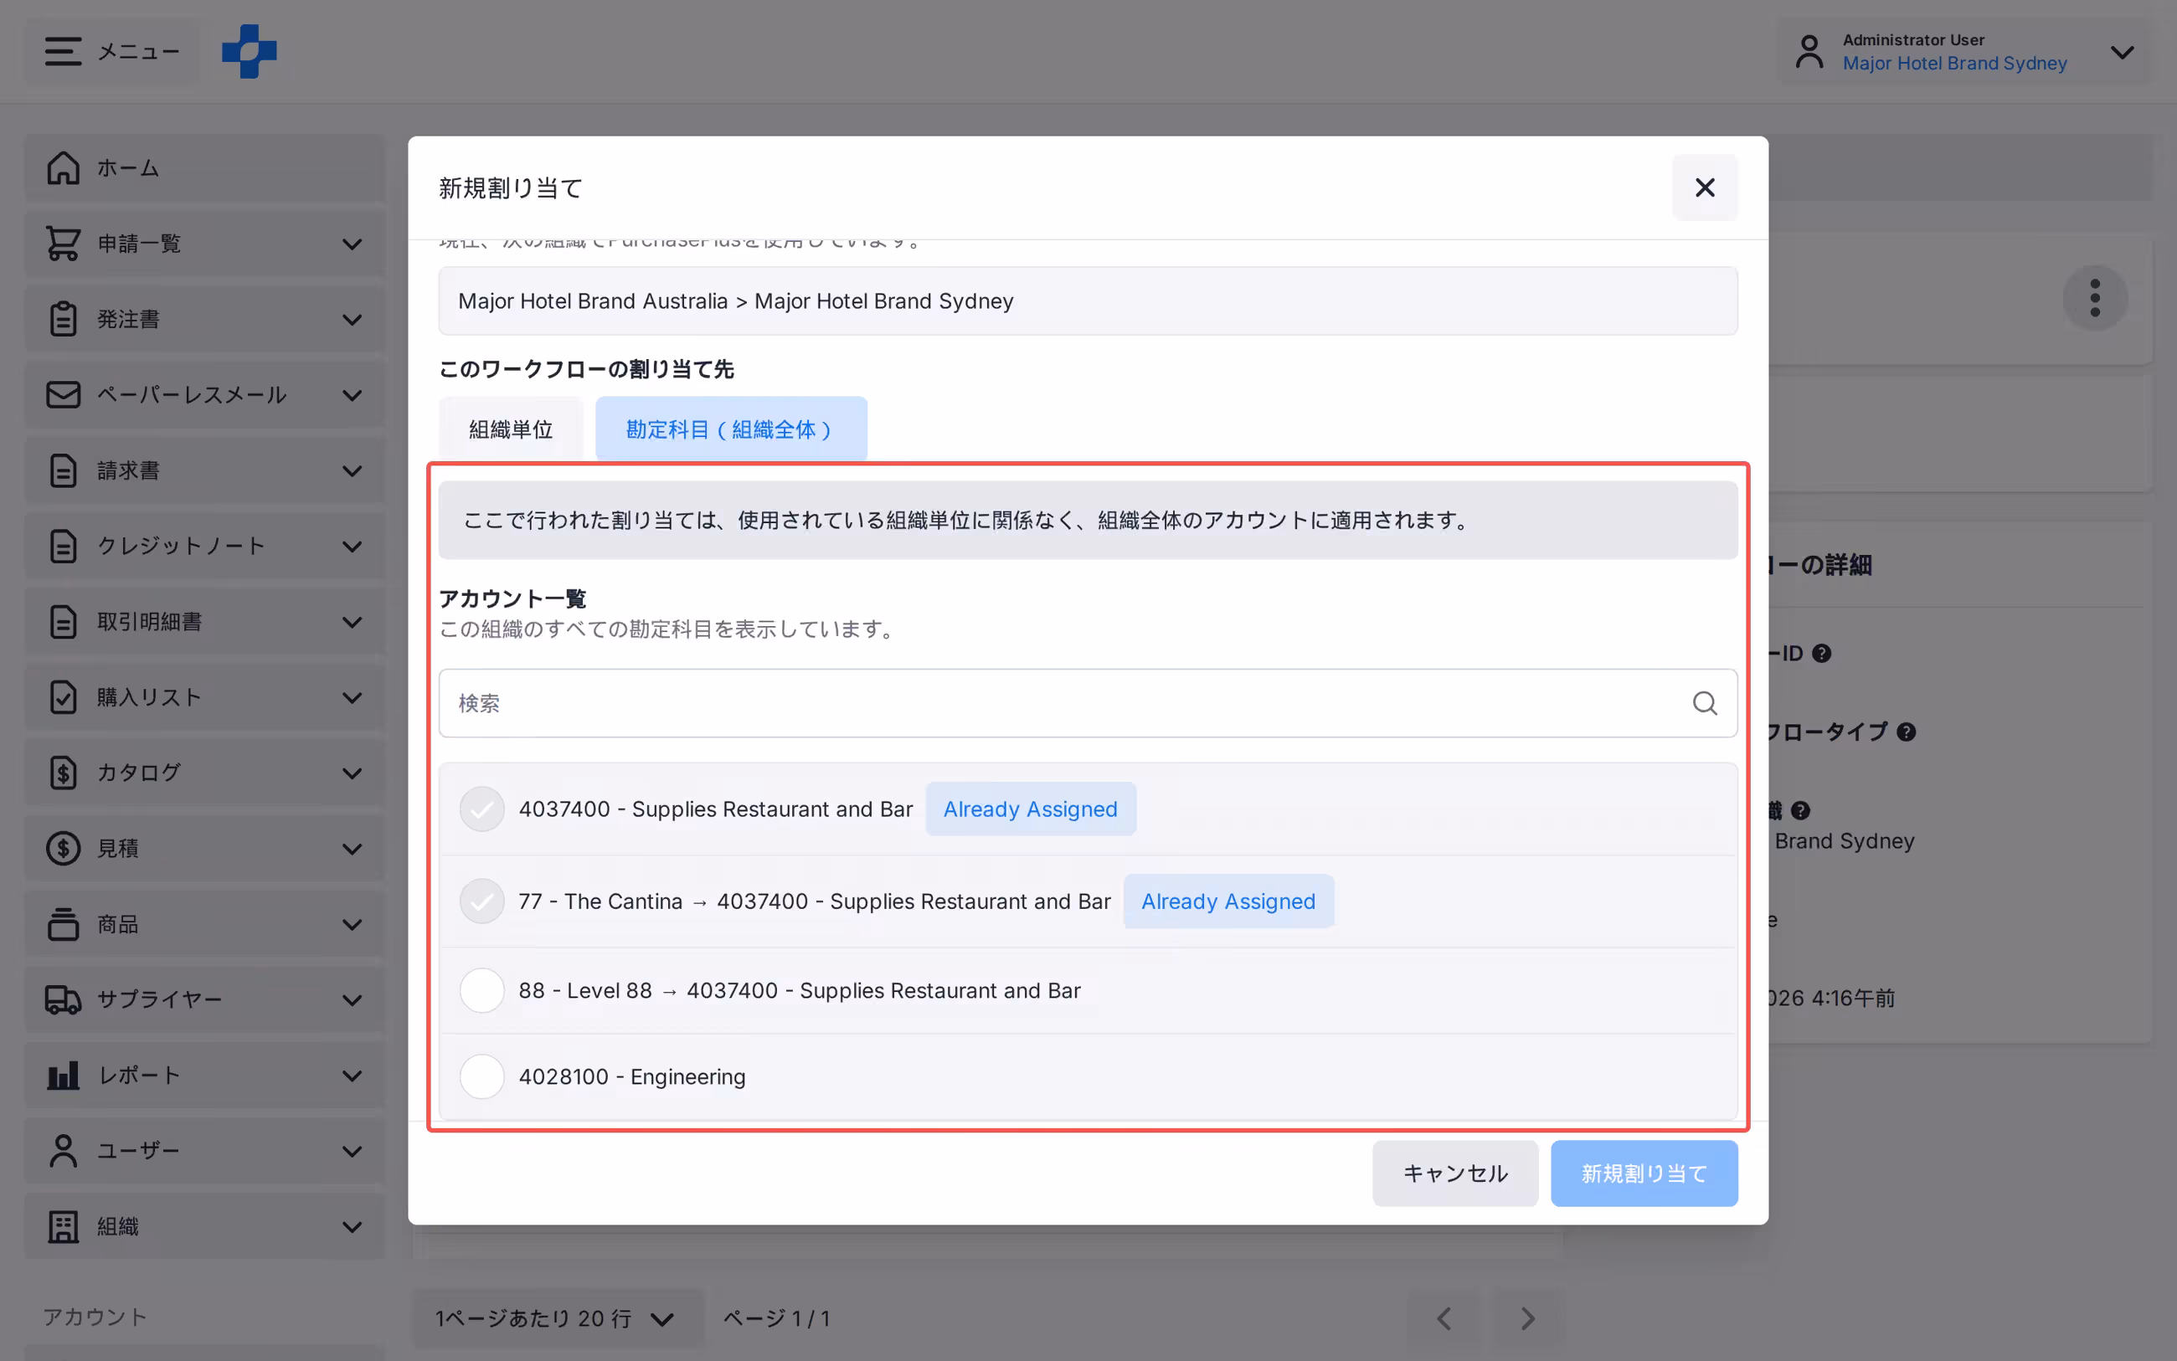Image resolution: width=2177 pixels, height=1361 pixels.
Task: Click the ペーパーレスメール envelope icon
Action: pyautogui.click(x=63, y=394)
